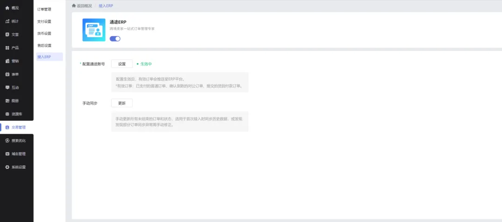The width and height of the screenshot is (502, 222).
Task: Disable the 通途ERP toggle switch
Action: point(115,38)
